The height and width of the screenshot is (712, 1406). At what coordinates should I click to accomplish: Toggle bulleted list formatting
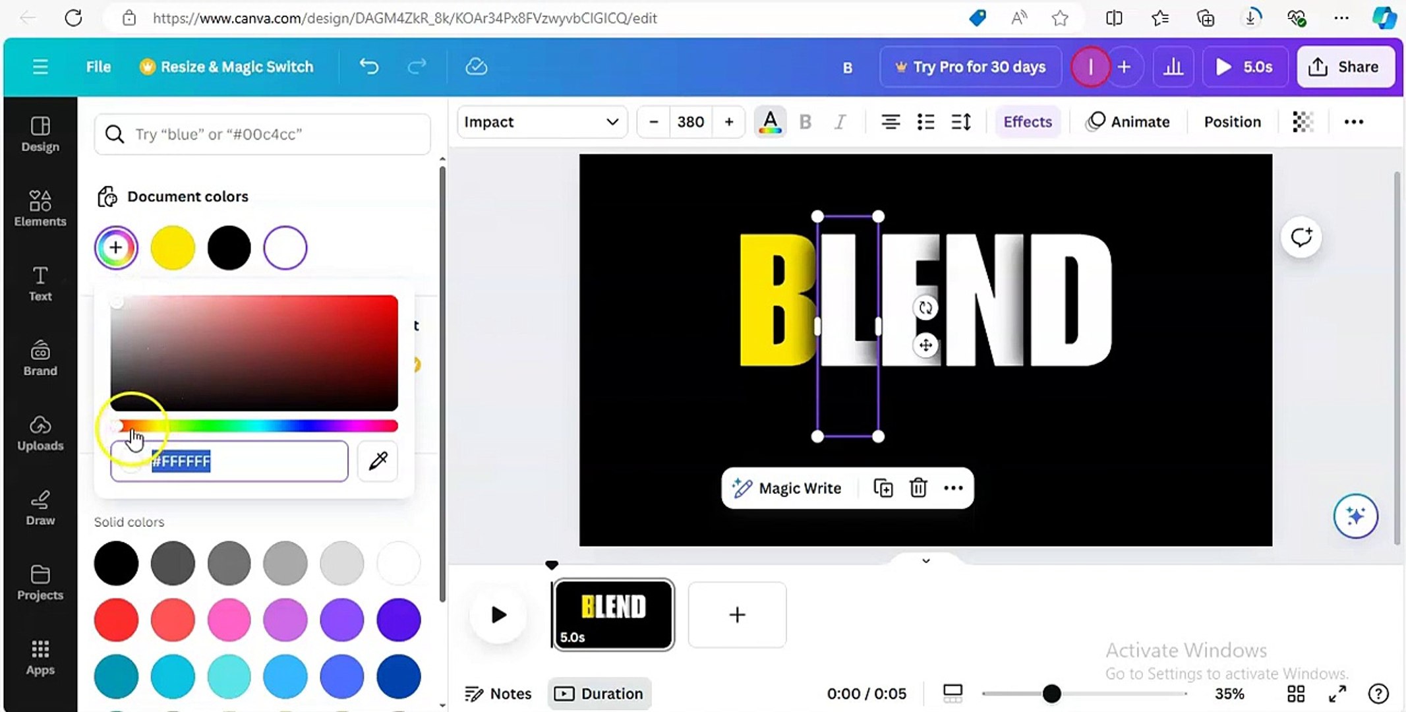coord(925,121)
